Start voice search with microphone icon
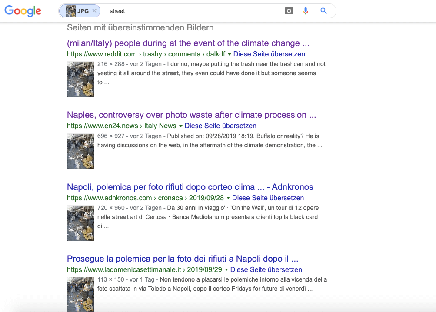 [x=306, y=11]
